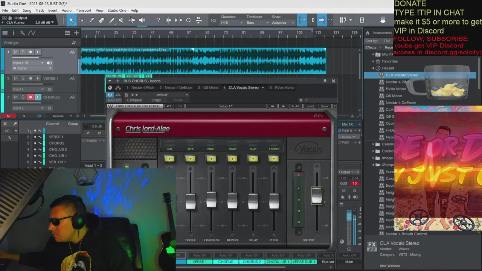Add insert with plus in BUS CHORUS window

click(118, 81)
